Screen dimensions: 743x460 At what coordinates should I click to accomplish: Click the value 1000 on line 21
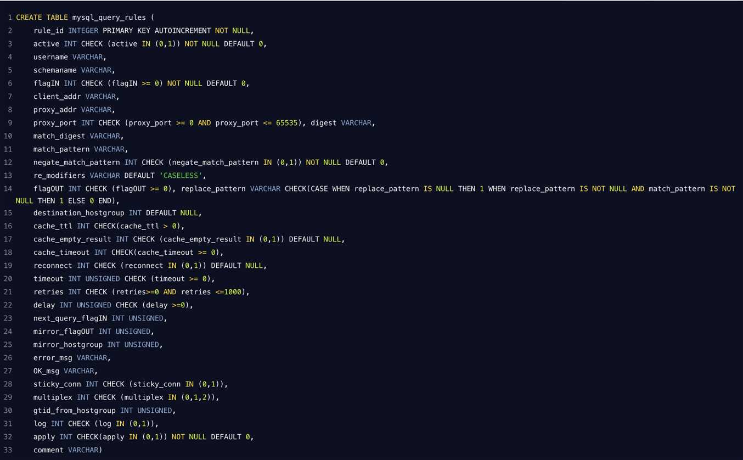point(233,292)
